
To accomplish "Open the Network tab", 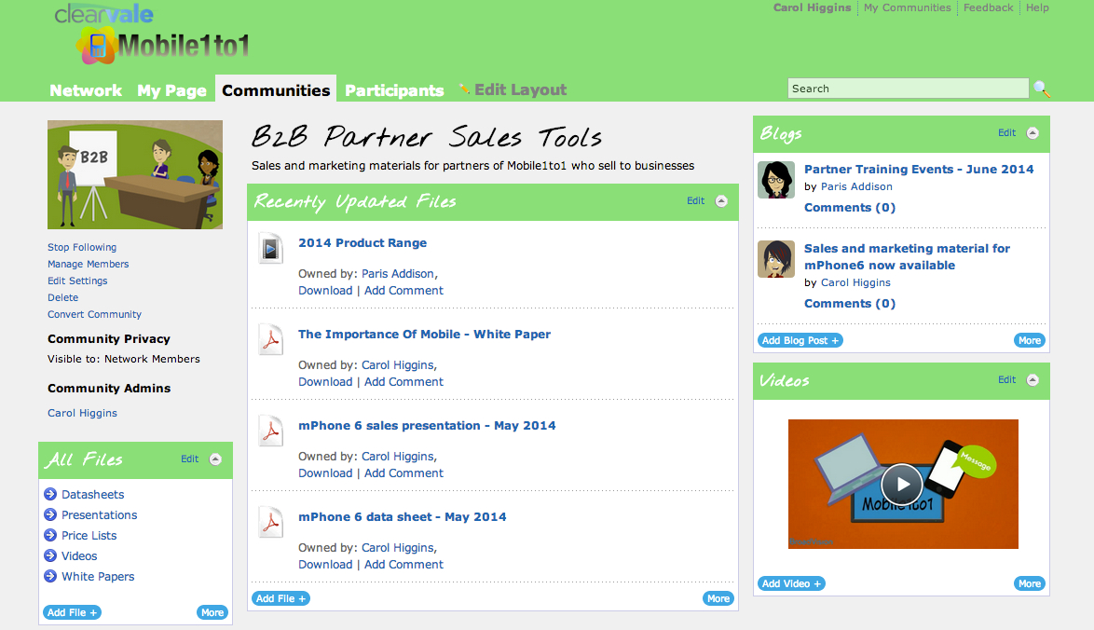I will pyautogui.click(x=86, y=90).
